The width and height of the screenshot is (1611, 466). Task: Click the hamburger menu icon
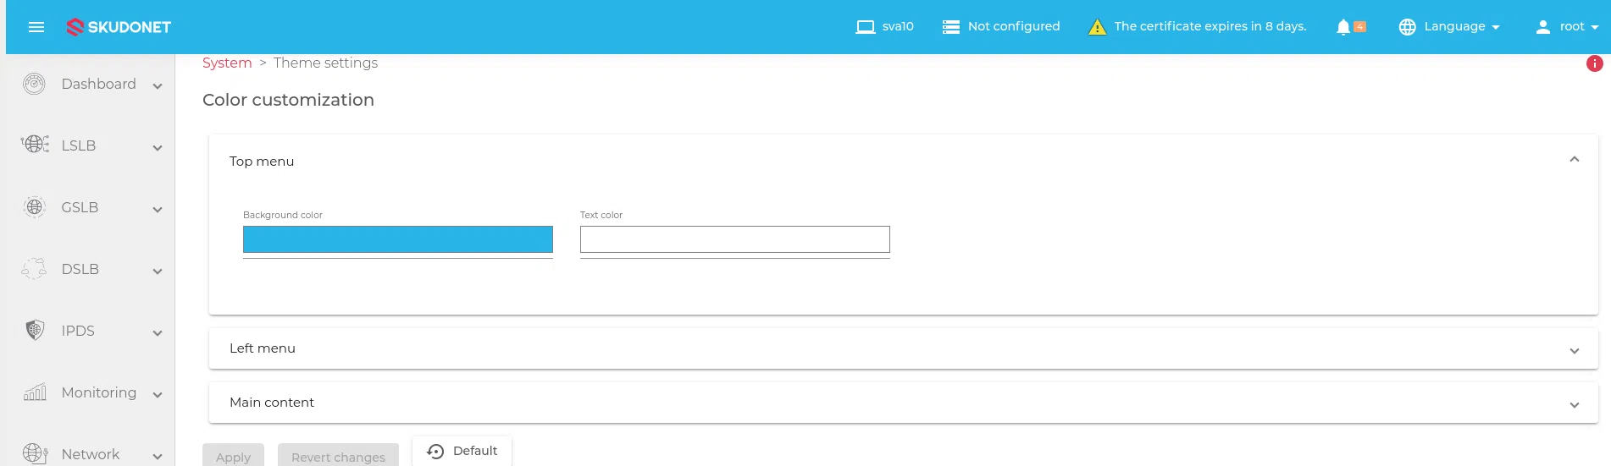pyautogui.click(x=36, y=27)
